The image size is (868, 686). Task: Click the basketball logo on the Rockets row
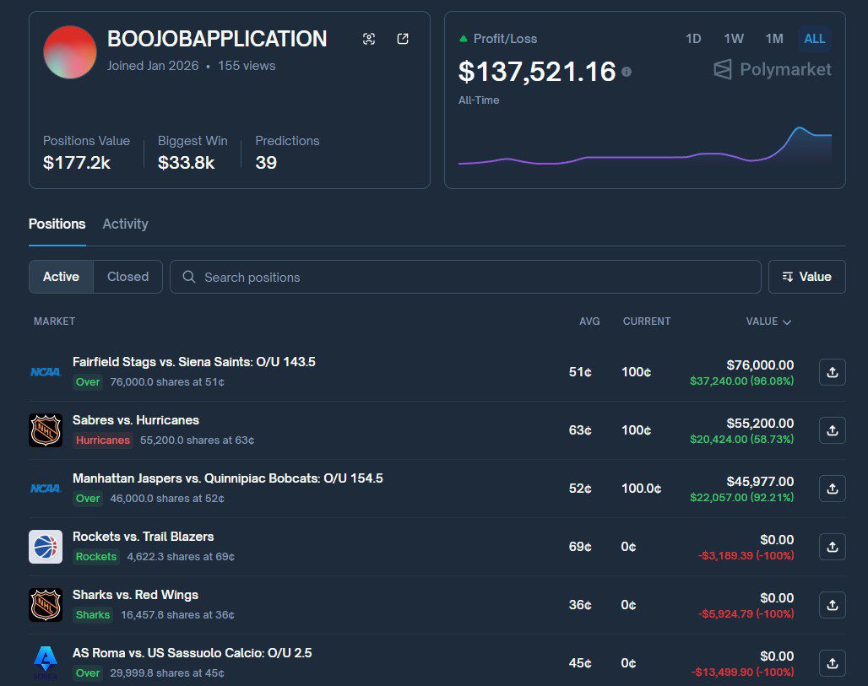[46, 547]
